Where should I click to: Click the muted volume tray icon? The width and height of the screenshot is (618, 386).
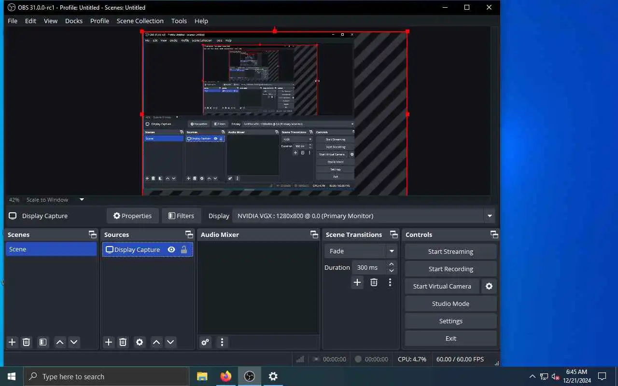pyautogui.click(x=556, y=376)
